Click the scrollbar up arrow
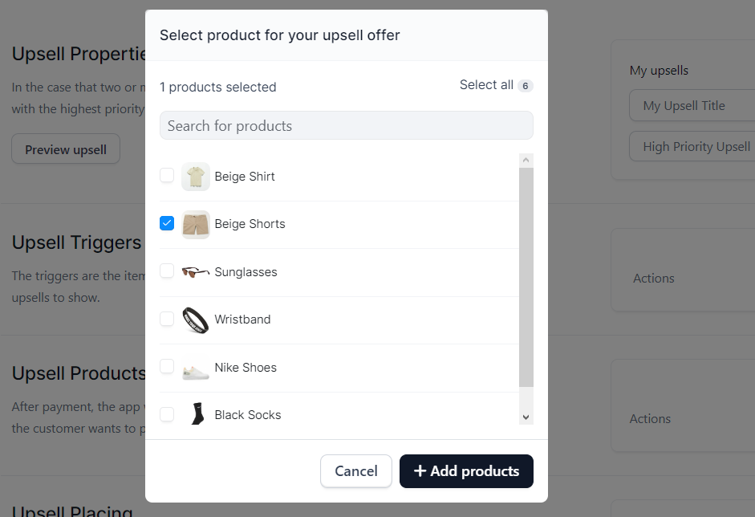 point(526,160)
